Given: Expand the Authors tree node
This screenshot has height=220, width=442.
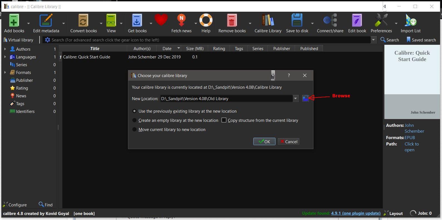Looking at the screenshot, I should pyautogui.click(x=5, y=49).
